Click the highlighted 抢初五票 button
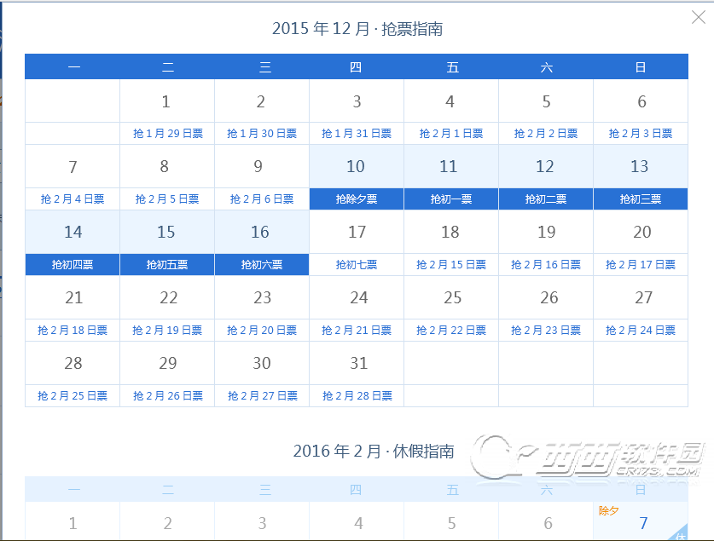This screenshot has height=541, width=714. (167, 265)
